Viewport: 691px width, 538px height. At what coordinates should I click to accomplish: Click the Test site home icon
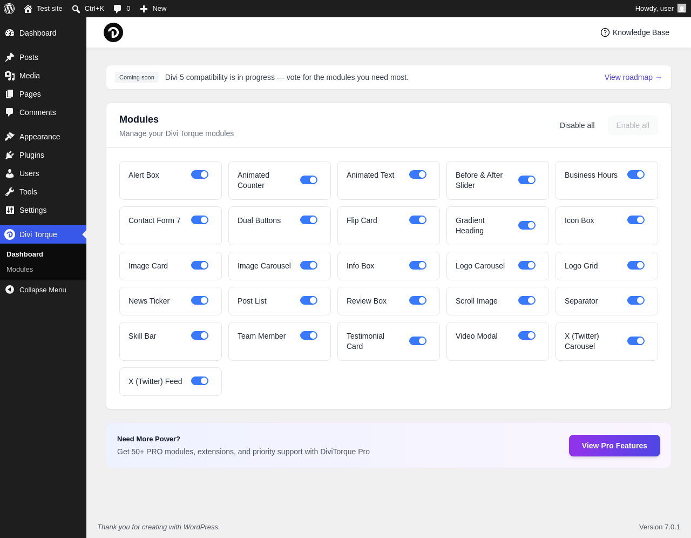pos(28,9)
